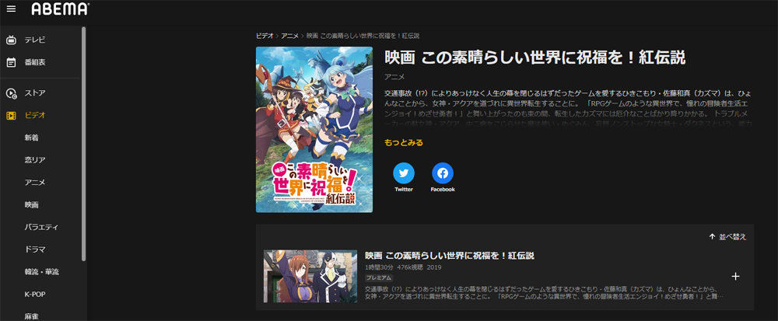This screenshot has width=778, height=321.
Task: Open episode title 映画 この素晴らしい世界に祝福を！紅伝説
Action: click(450, 256)
